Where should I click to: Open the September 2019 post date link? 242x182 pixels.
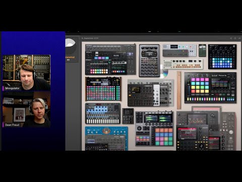pyautogui.click(x=90, y=38)
